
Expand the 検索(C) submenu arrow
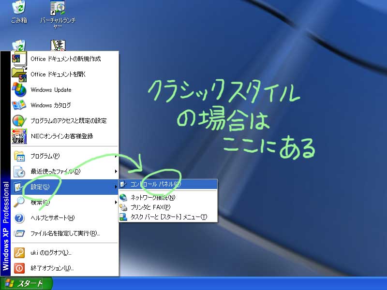point(116,203)
